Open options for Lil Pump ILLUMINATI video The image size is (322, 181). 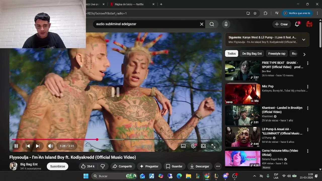(308, 130)
